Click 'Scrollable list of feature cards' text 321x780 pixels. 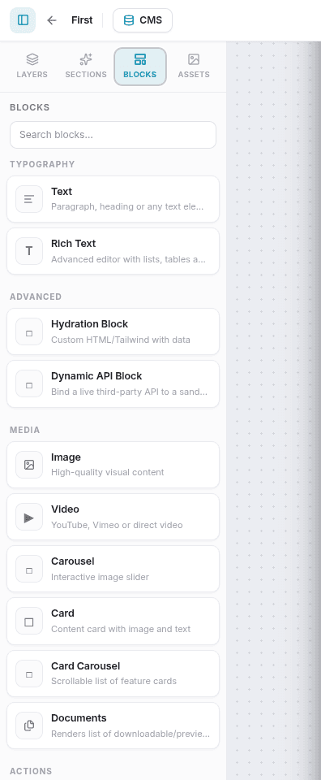coord(114,681)
